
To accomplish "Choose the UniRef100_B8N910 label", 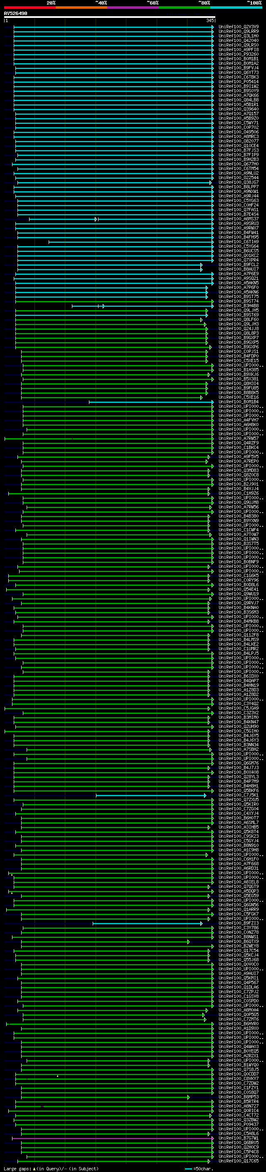I will pyautogui.click(x=239, y=845).
